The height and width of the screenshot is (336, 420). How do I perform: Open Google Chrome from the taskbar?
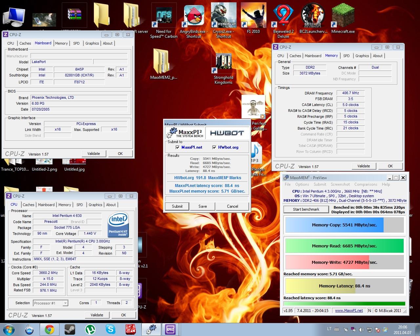coord(50,329)
